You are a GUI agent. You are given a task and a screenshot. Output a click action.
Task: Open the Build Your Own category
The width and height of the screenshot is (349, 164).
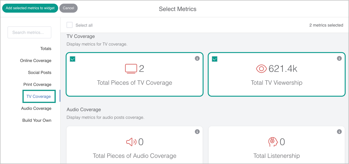click(x=37, y=120)
